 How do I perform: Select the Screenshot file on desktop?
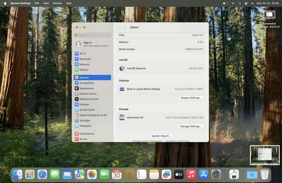(x=269, y=19)
